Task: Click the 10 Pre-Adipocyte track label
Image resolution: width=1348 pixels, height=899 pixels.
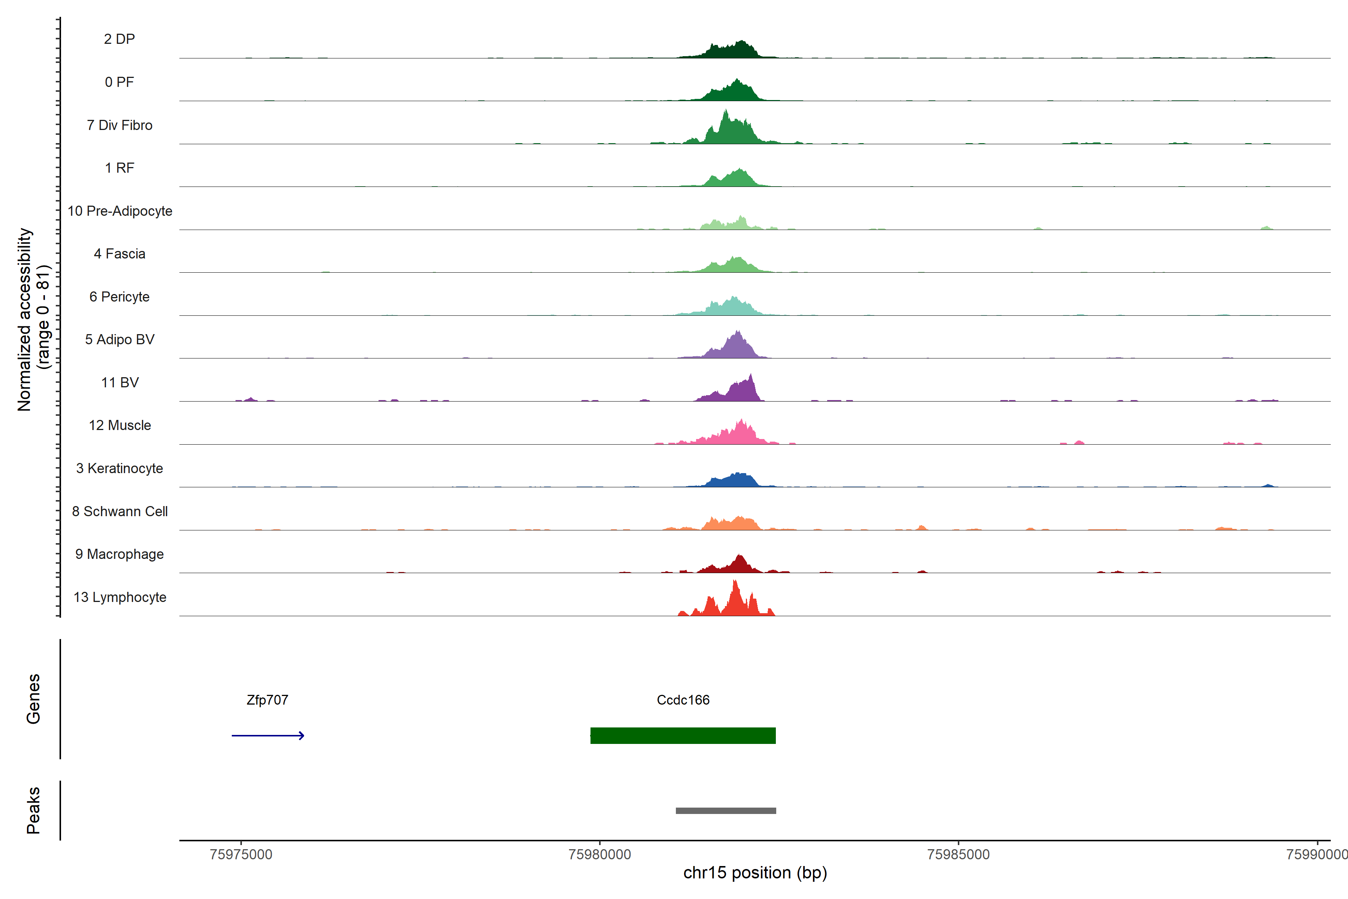Action: pos(119,211)
